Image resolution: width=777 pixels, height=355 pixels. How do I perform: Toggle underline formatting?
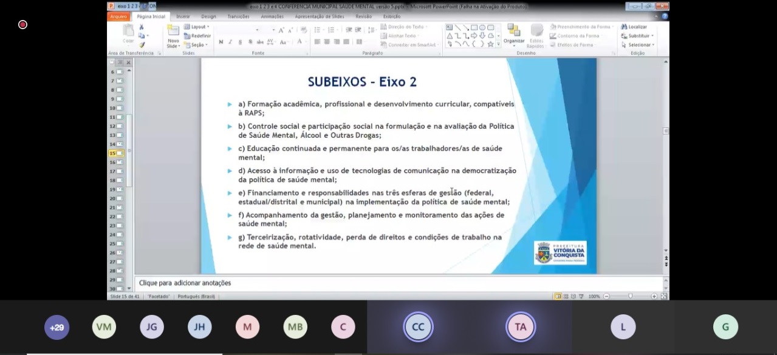pyautogui.click(x=241, y=42)
